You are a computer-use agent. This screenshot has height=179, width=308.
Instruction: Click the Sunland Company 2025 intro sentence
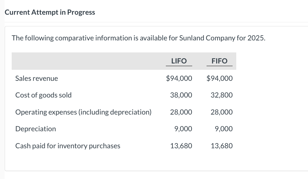(139, 38)
